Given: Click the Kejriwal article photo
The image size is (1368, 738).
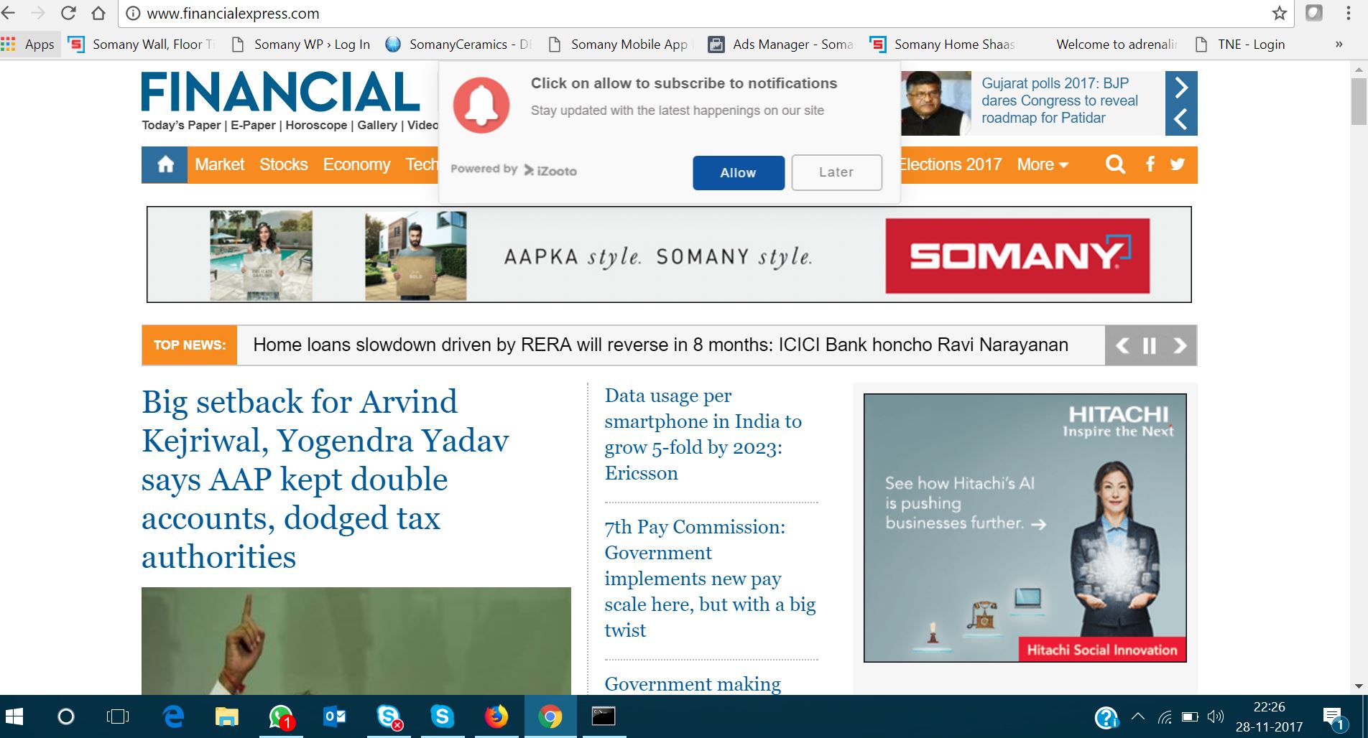Looking at the screenshot, I should click(x=356, y=640).
